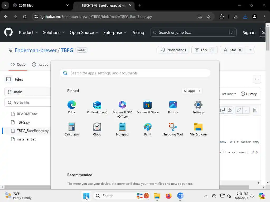Switch to the 2048 Tiles tab
This screenshot has height=202, width=270.
click(41, 5)
